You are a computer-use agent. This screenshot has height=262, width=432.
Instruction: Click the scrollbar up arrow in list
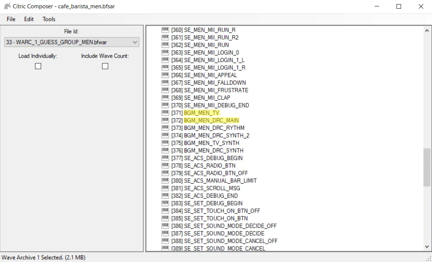[x=427, y=31]
